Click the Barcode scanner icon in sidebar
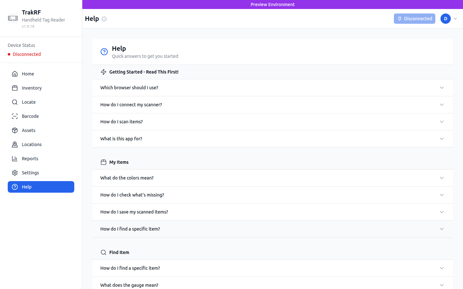This screenshot has height=289, width=463. [x=15, y=116]
